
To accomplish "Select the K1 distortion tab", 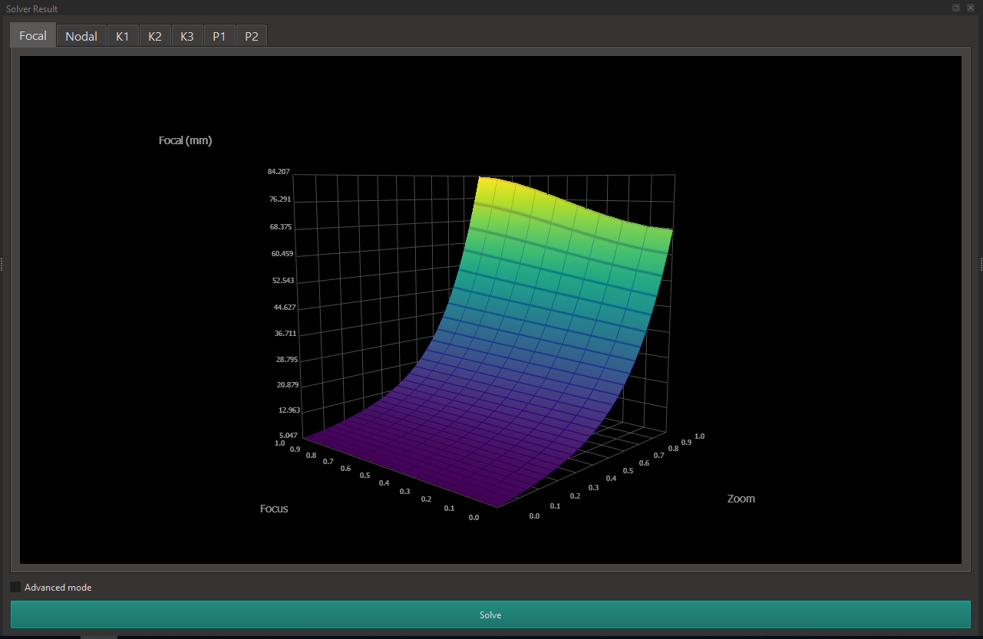I will pyautogui.click(x=123, y=36).
